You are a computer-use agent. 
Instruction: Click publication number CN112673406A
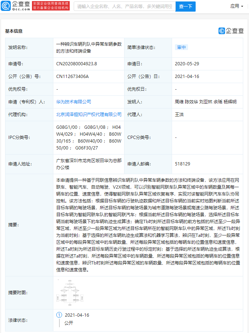tap(73, 77)
